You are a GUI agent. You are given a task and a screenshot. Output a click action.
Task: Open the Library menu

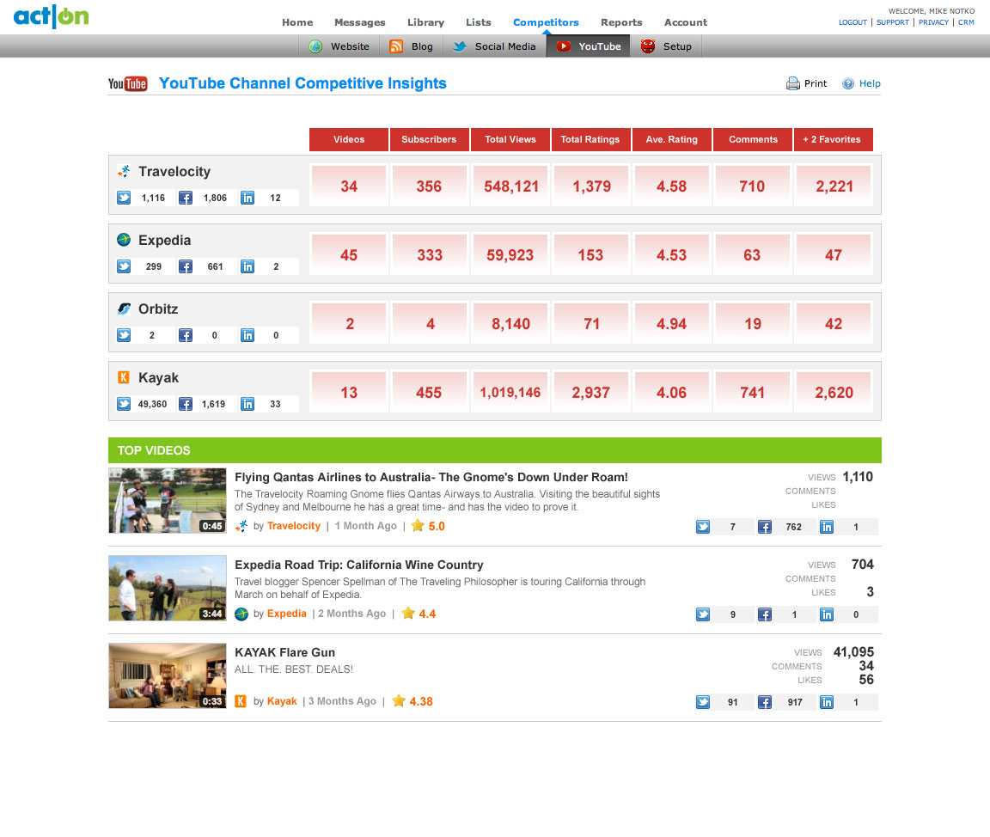click(425, 22)
